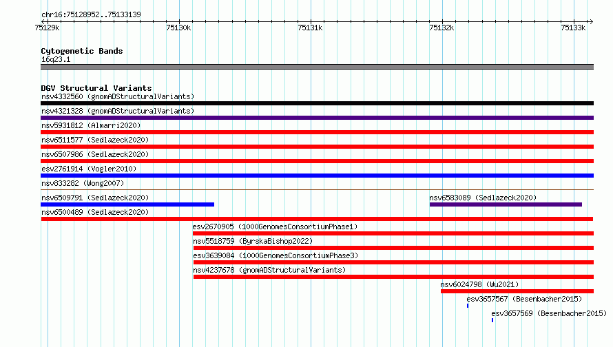Select the short blue nsv6509791 bar
613x347 pixels.
point(127,204)
